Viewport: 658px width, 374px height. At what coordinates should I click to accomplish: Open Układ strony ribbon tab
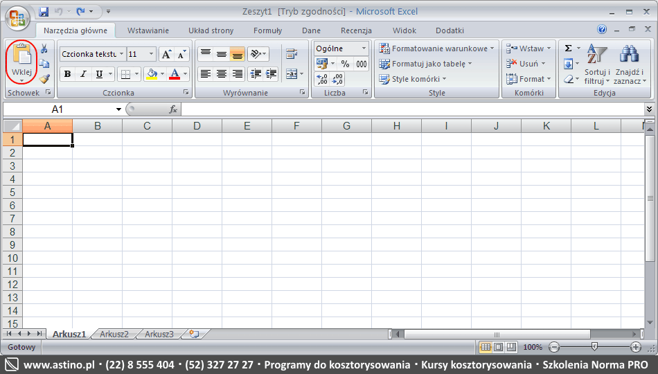pyautogui.click(x=211, y=30)
